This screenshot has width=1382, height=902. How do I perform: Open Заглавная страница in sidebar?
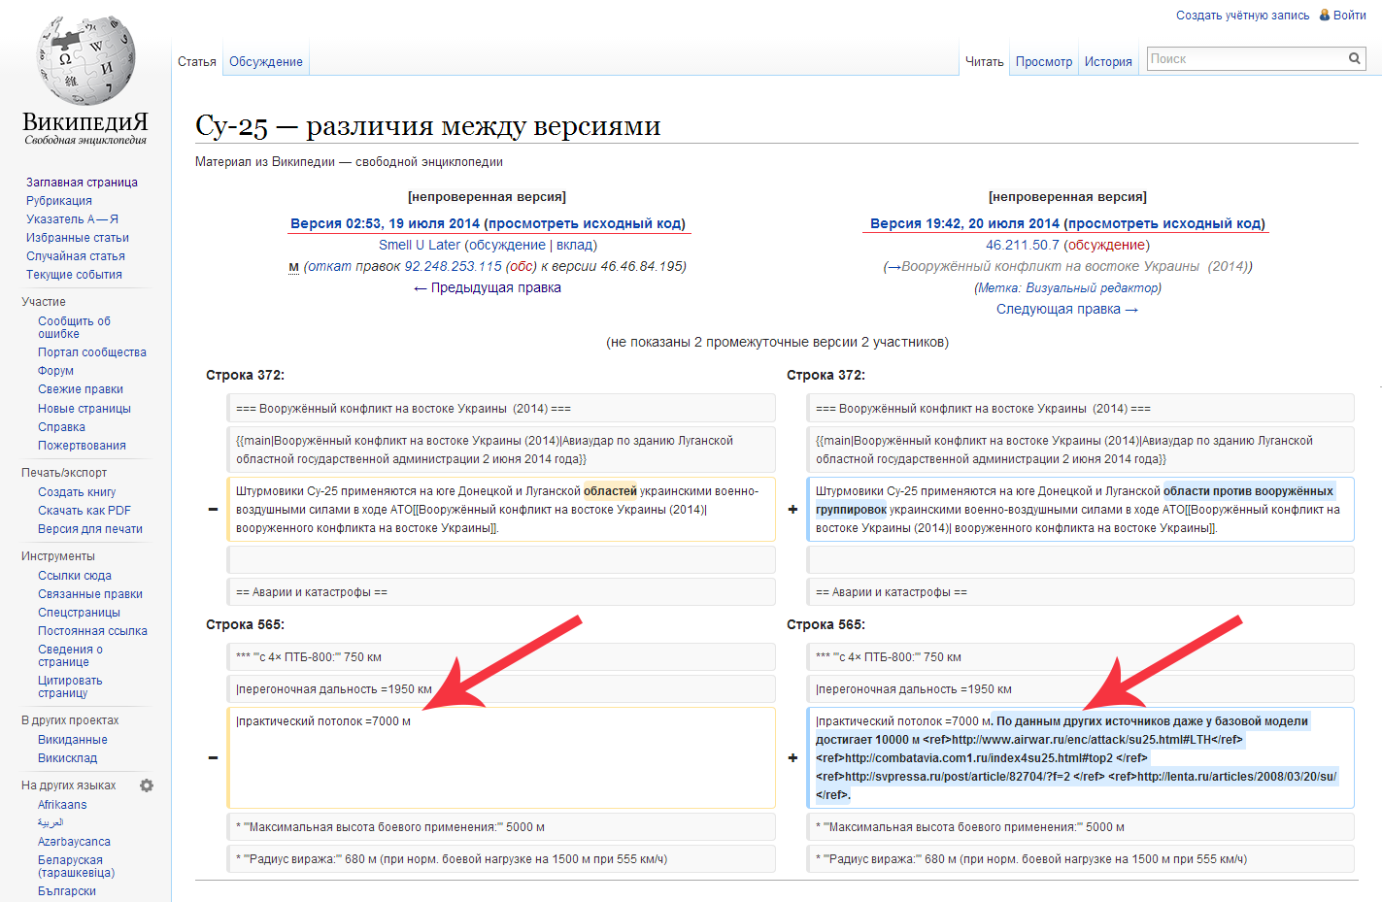point(82,182)
